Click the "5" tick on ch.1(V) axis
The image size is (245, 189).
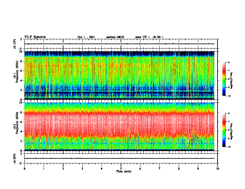21,40
